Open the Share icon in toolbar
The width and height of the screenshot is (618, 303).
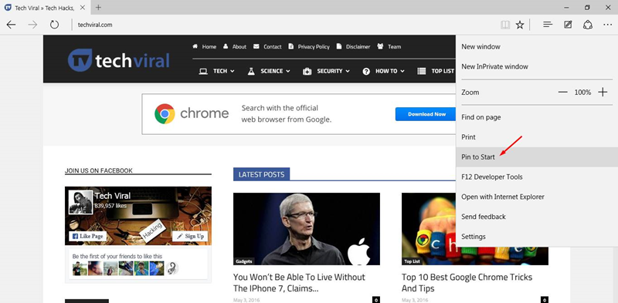(x=588, y=25)
